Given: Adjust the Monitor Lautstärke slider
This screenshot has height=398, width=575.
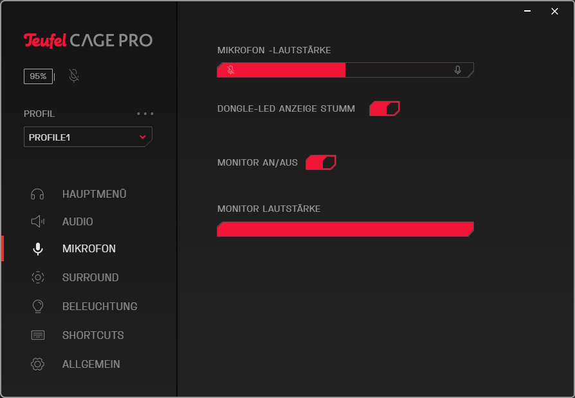Looking at the screenshot, I should coord(345,229).
